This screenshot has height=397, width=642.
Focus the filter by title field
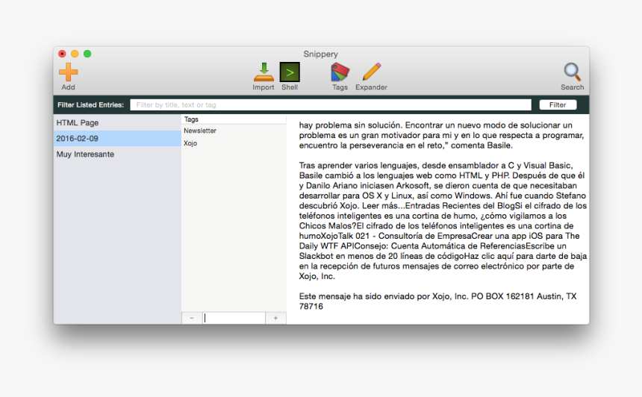tap(331, 104)
